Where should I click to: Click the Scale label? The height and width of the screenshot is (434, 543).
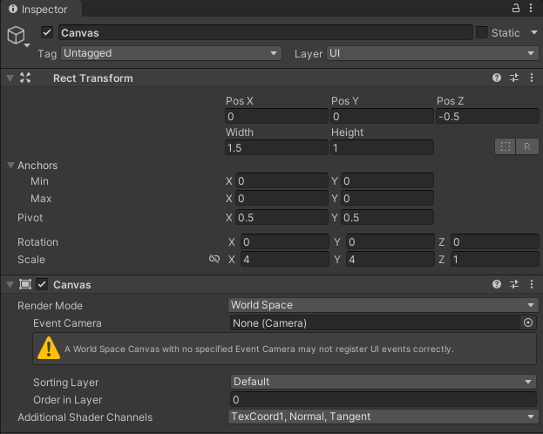click(x=31, y=260)
